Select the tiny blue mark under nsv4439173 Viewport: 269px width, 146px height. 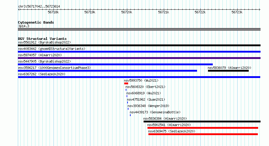coord(130,115)
